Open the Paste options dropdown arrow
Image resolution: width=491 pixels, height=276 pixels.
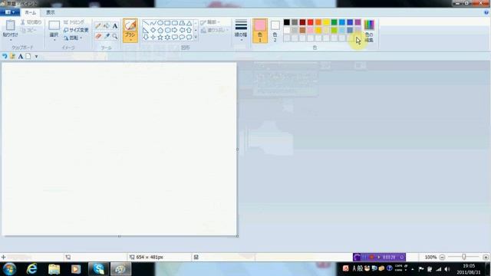click(10, 40)
